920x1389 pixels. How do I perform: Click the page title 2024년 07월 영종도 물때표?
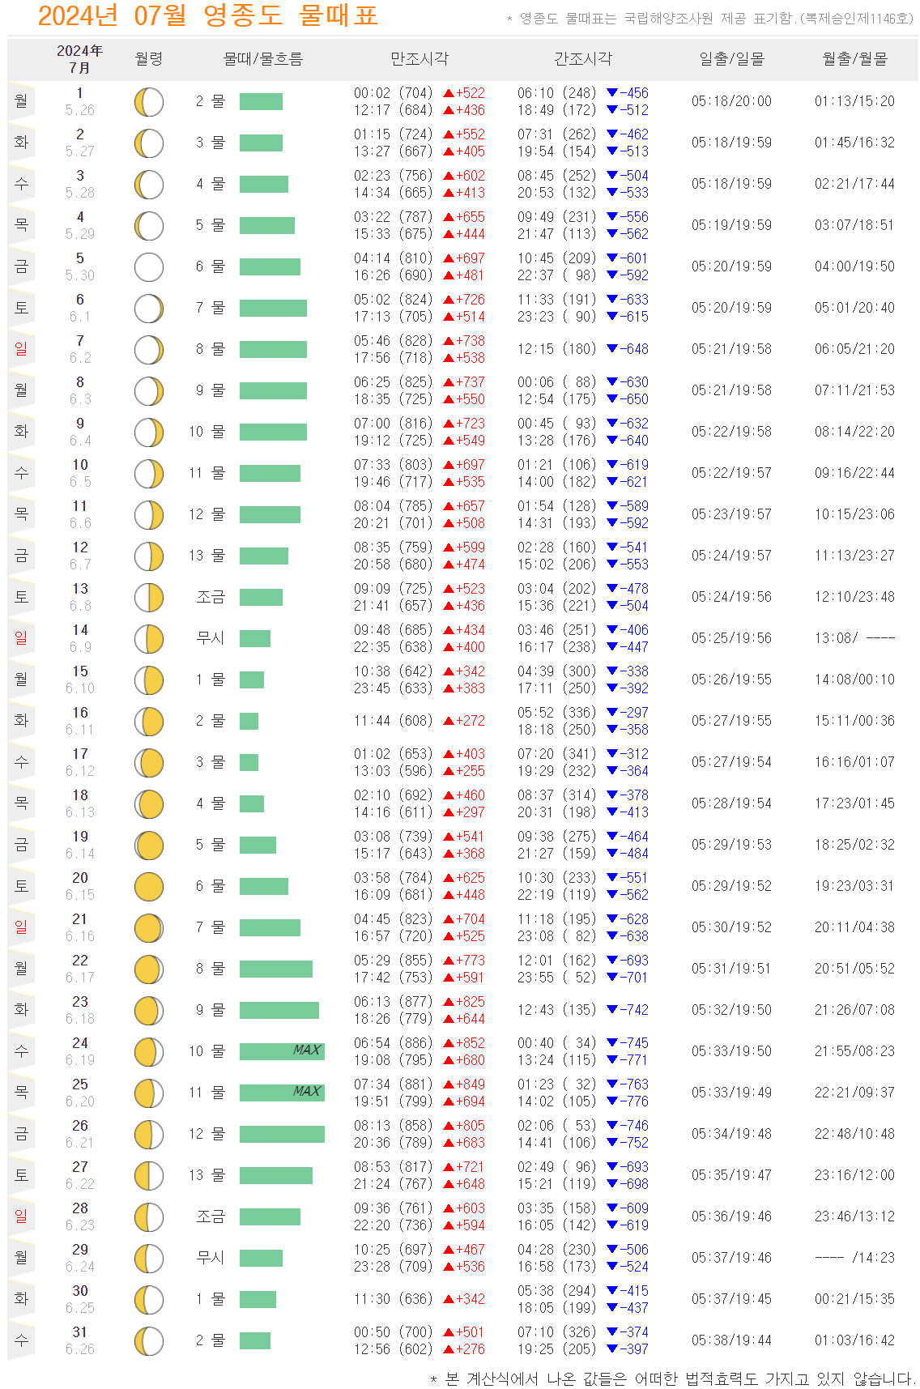208,15
